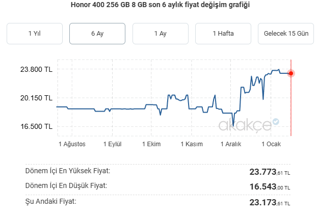
Task: Click the 1 Eylül axis label
Action: [112, 144]
